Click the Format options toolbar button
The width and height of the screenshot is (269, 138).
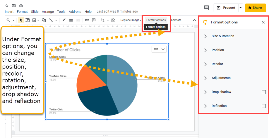pyautogui.click(x=156, y=20)
